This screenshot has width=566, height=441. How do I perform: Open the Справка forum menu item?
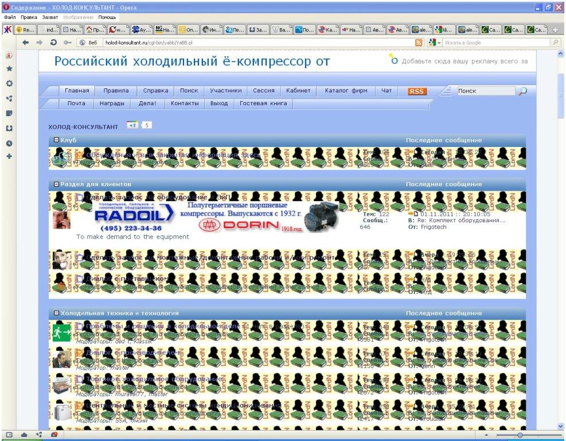tap(155, 91)
